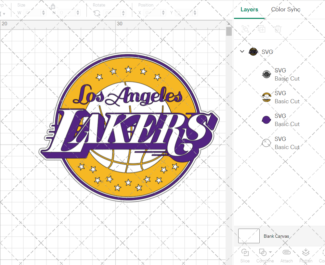Click the Duplicate layer icon

tap(262, 29)
